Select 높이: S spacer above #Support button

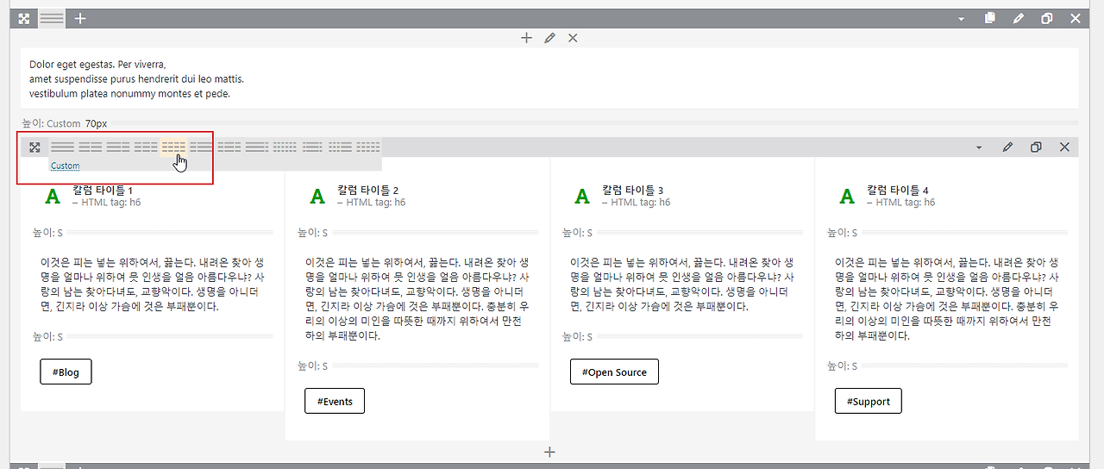point(947,366)
